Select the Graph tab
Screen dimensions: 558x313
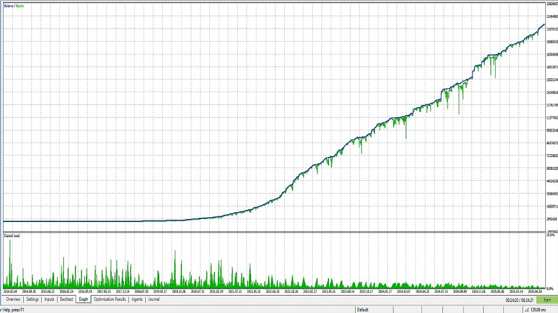[x=83, y=299]
